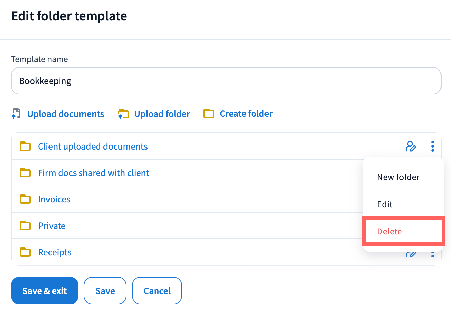
Task: Click the Receipts folder icon
Action: coord(25,252)
